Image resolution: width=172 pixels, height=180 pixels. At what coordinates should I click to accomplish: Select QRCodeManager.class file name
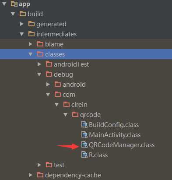(122, 145)
